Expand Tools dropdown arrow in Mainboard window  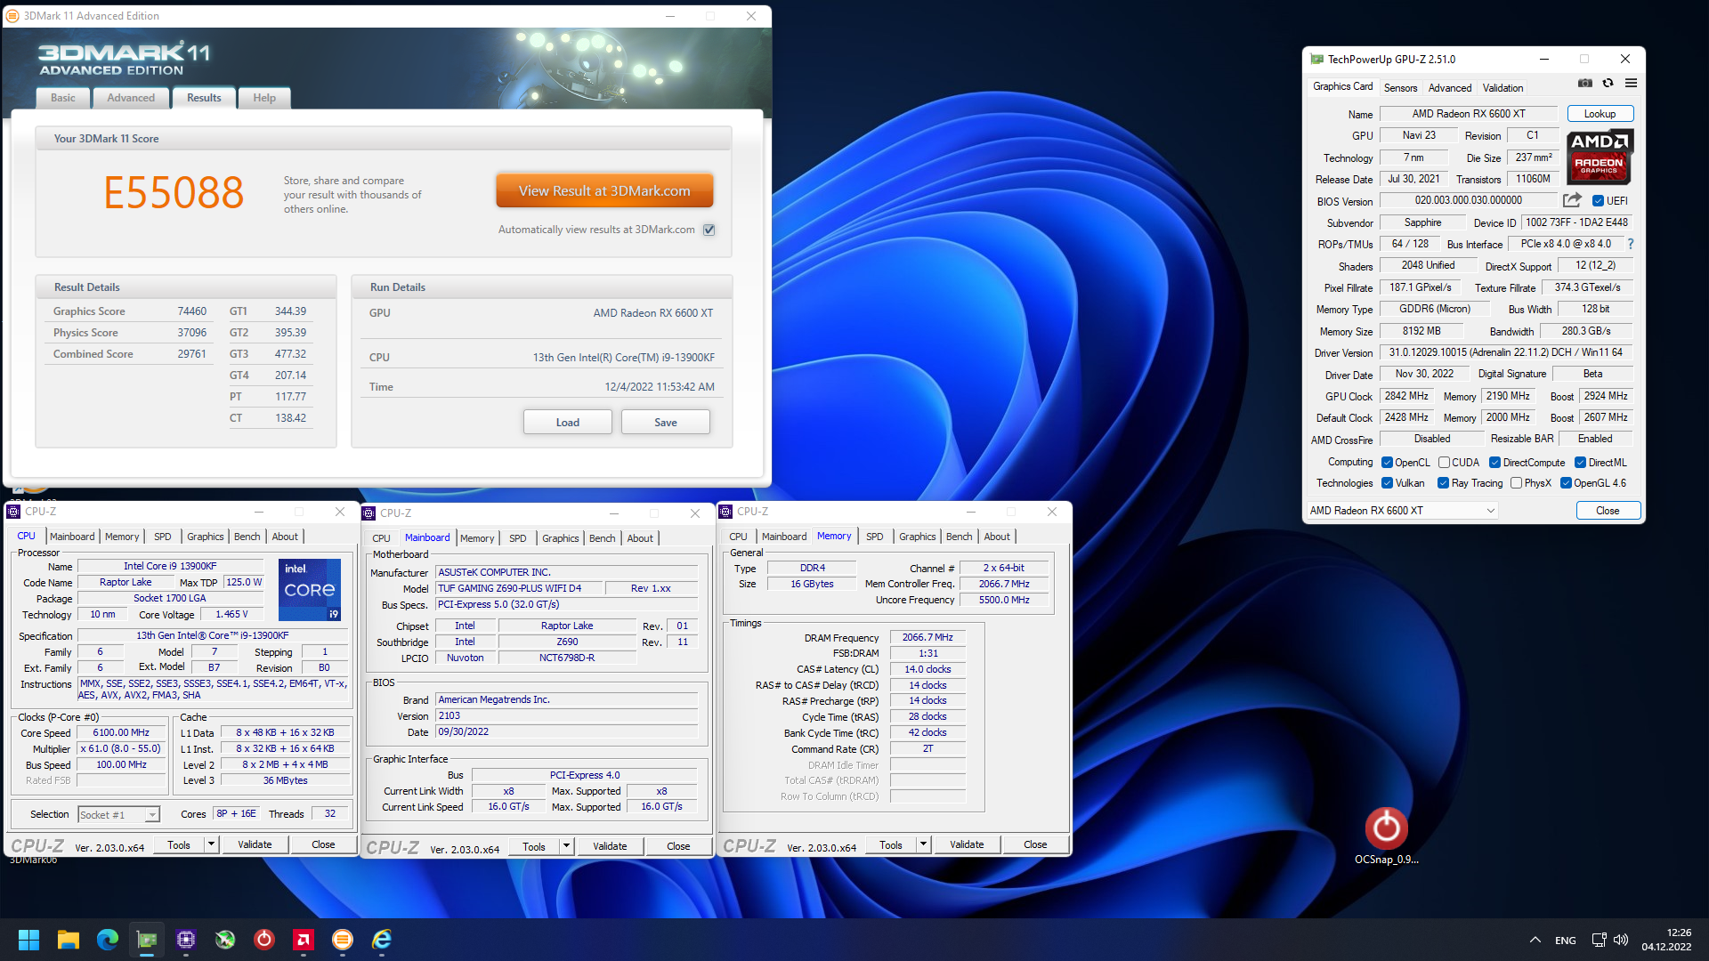tap(566, 846)
